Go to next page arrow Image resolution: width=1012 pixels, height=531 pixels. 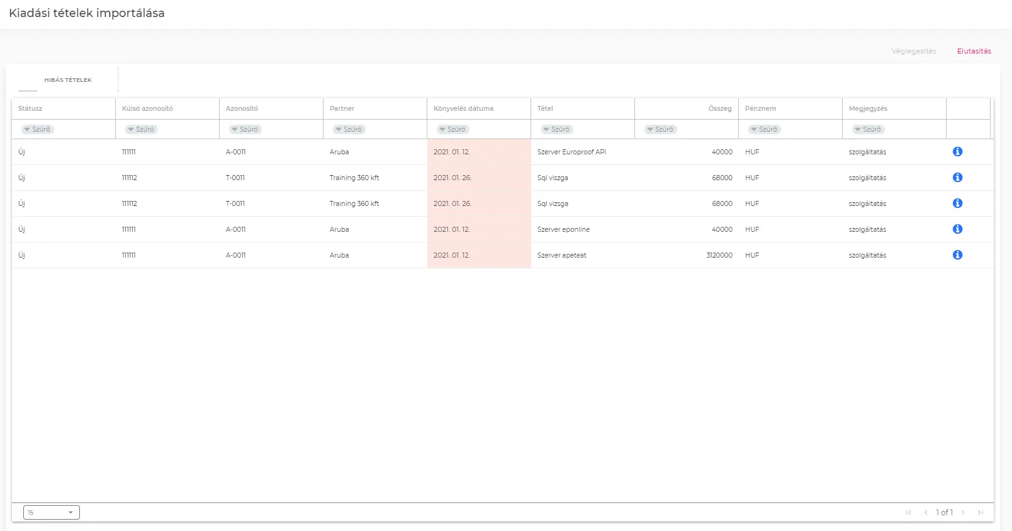click(x=963, y=513)
